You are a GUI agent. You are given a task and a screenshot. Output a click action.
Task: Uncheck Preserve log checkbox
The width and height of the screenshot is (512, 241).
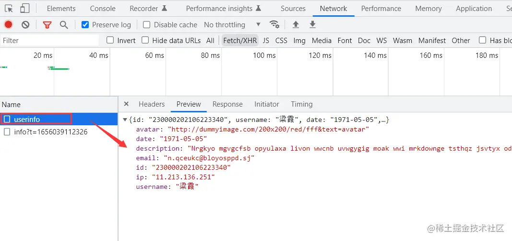(x=85, y=25)
